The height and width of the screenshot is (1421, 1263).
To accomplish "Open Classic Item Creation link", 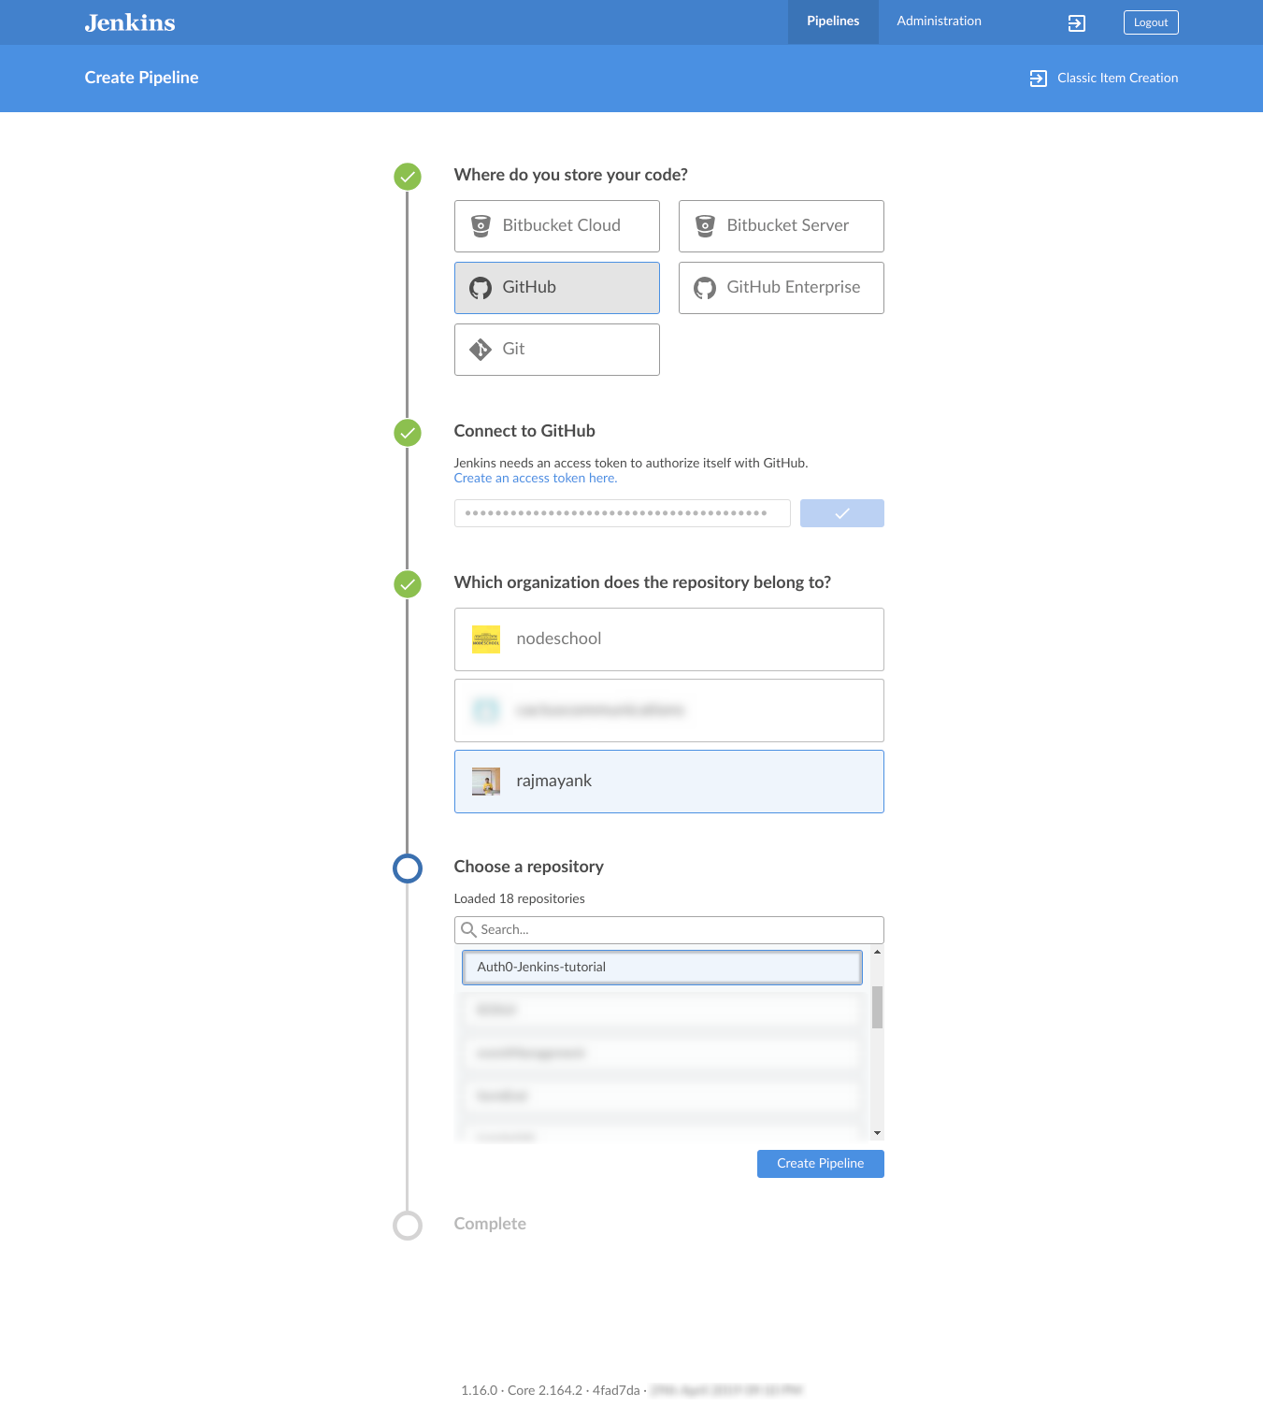I will (1117, 78).
